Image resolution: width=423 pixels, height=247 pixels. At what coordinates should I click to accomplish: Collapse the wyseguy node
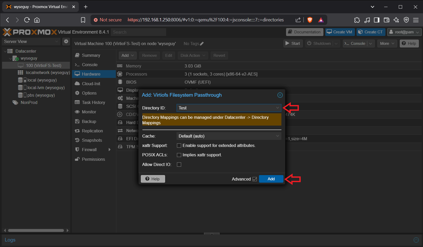(10, 59)
